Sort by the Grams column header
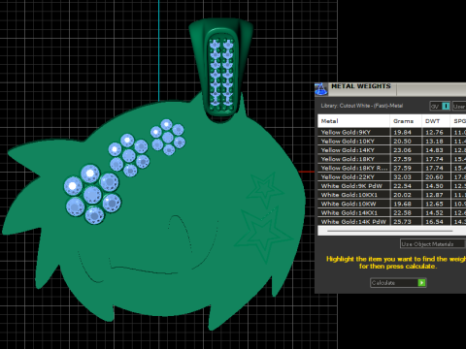This screenshot has height=349, width=466. pos(406,121)
